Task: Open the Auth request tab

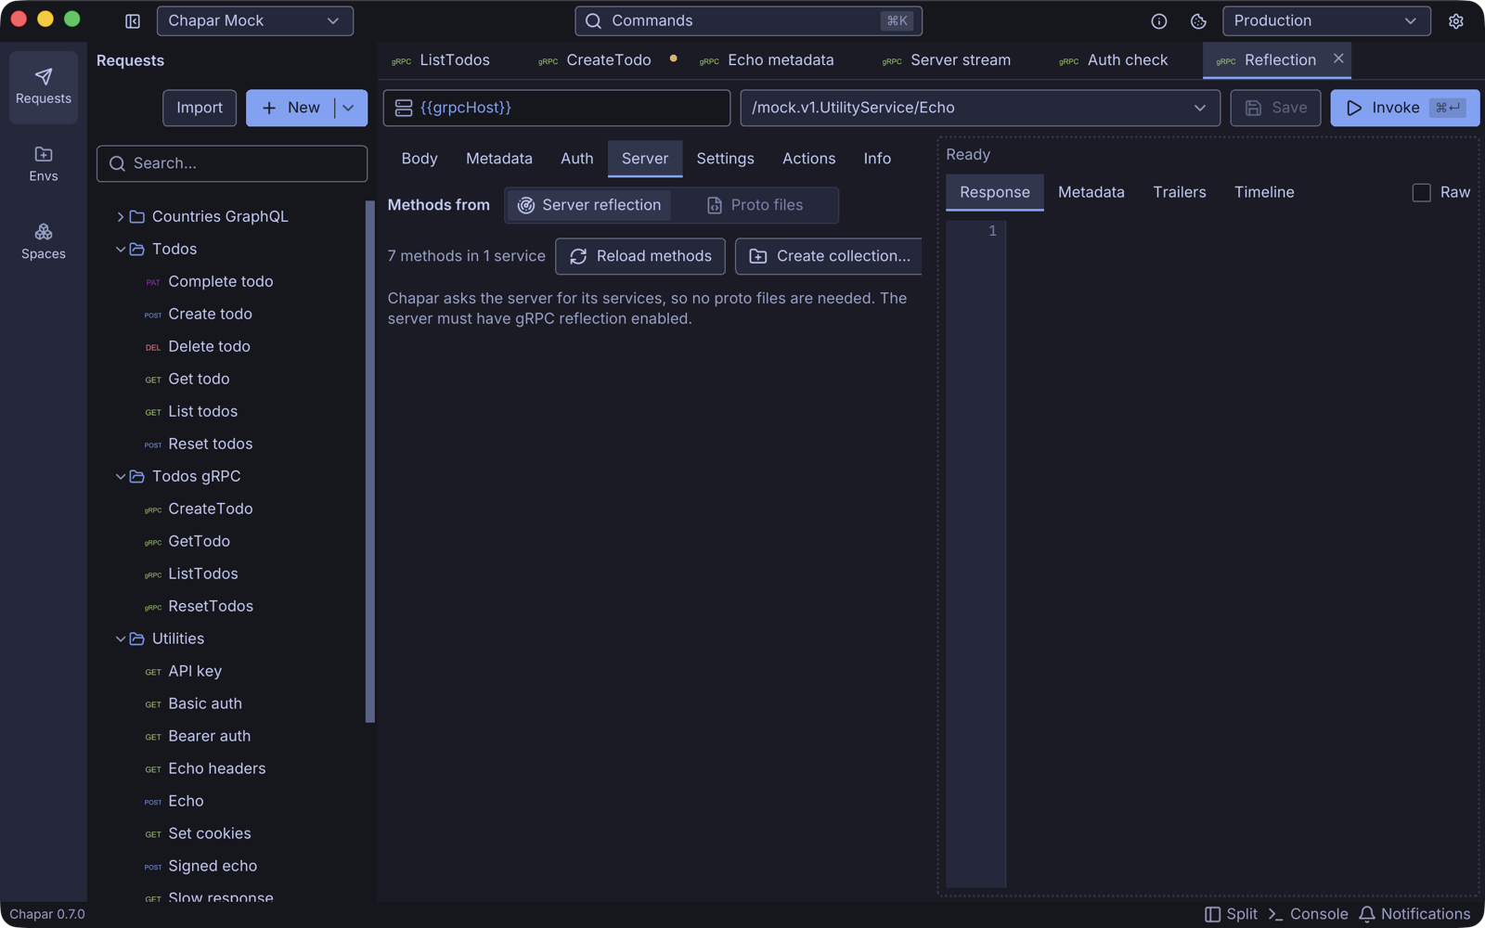Action: pyautogui.click(x=577, y=159)
